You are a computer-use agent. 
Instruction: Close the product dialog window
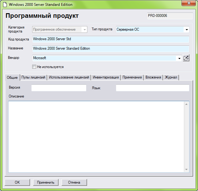click(189, 3)
